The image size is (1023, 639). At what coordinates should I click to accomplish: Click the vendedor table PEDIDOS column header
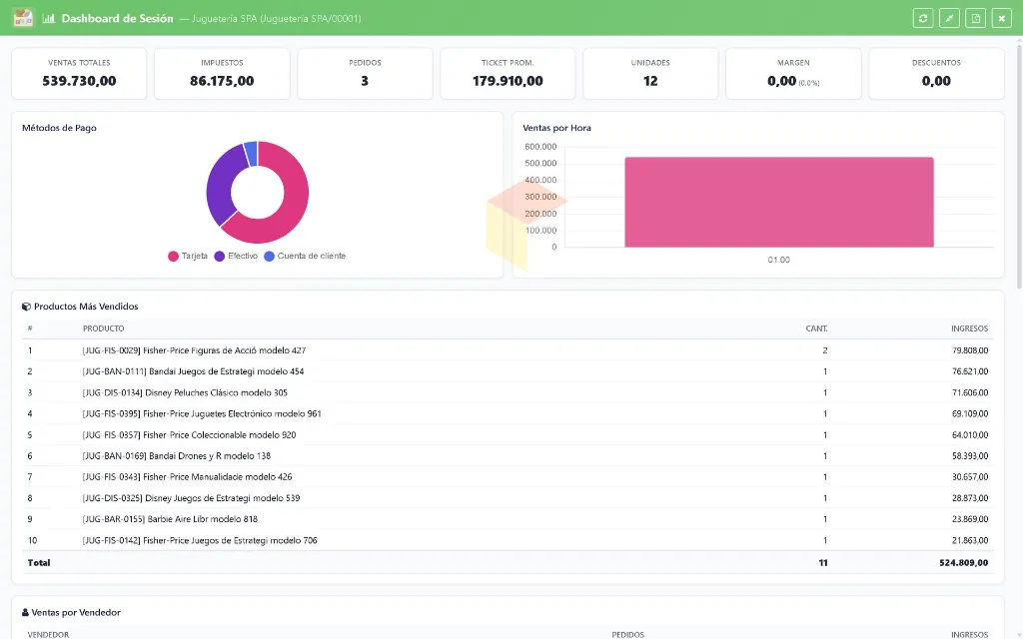point(627,634)
